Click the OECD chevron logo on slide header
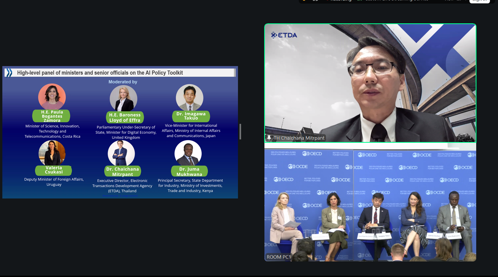This screenshot has height=277, width=498. tap(9, 73)
